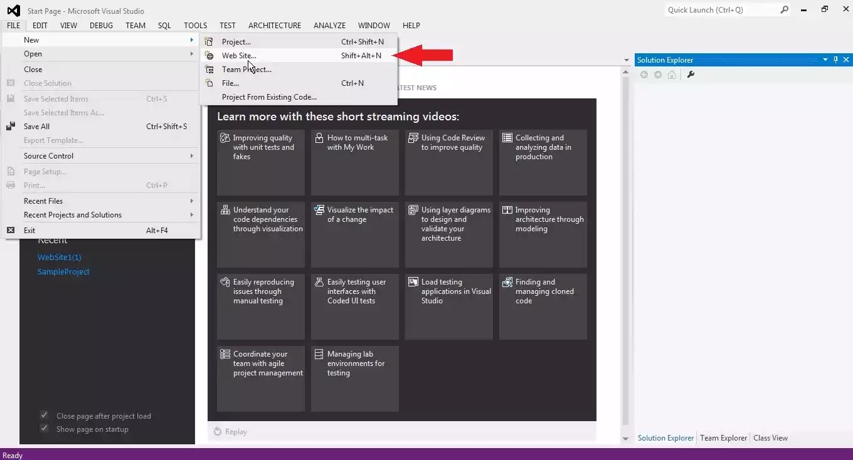This screenshot has height=460, width=853.
Task: Open video Load testing applications in Visual Studio
Action: (449, 306)
